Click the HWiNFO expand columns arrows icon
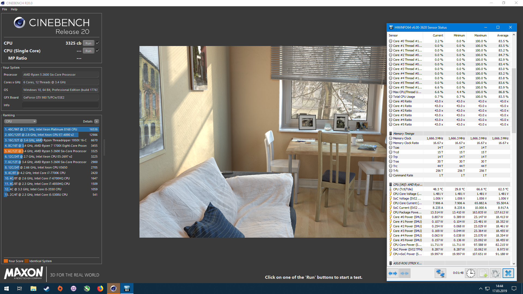 coord(393,273)
